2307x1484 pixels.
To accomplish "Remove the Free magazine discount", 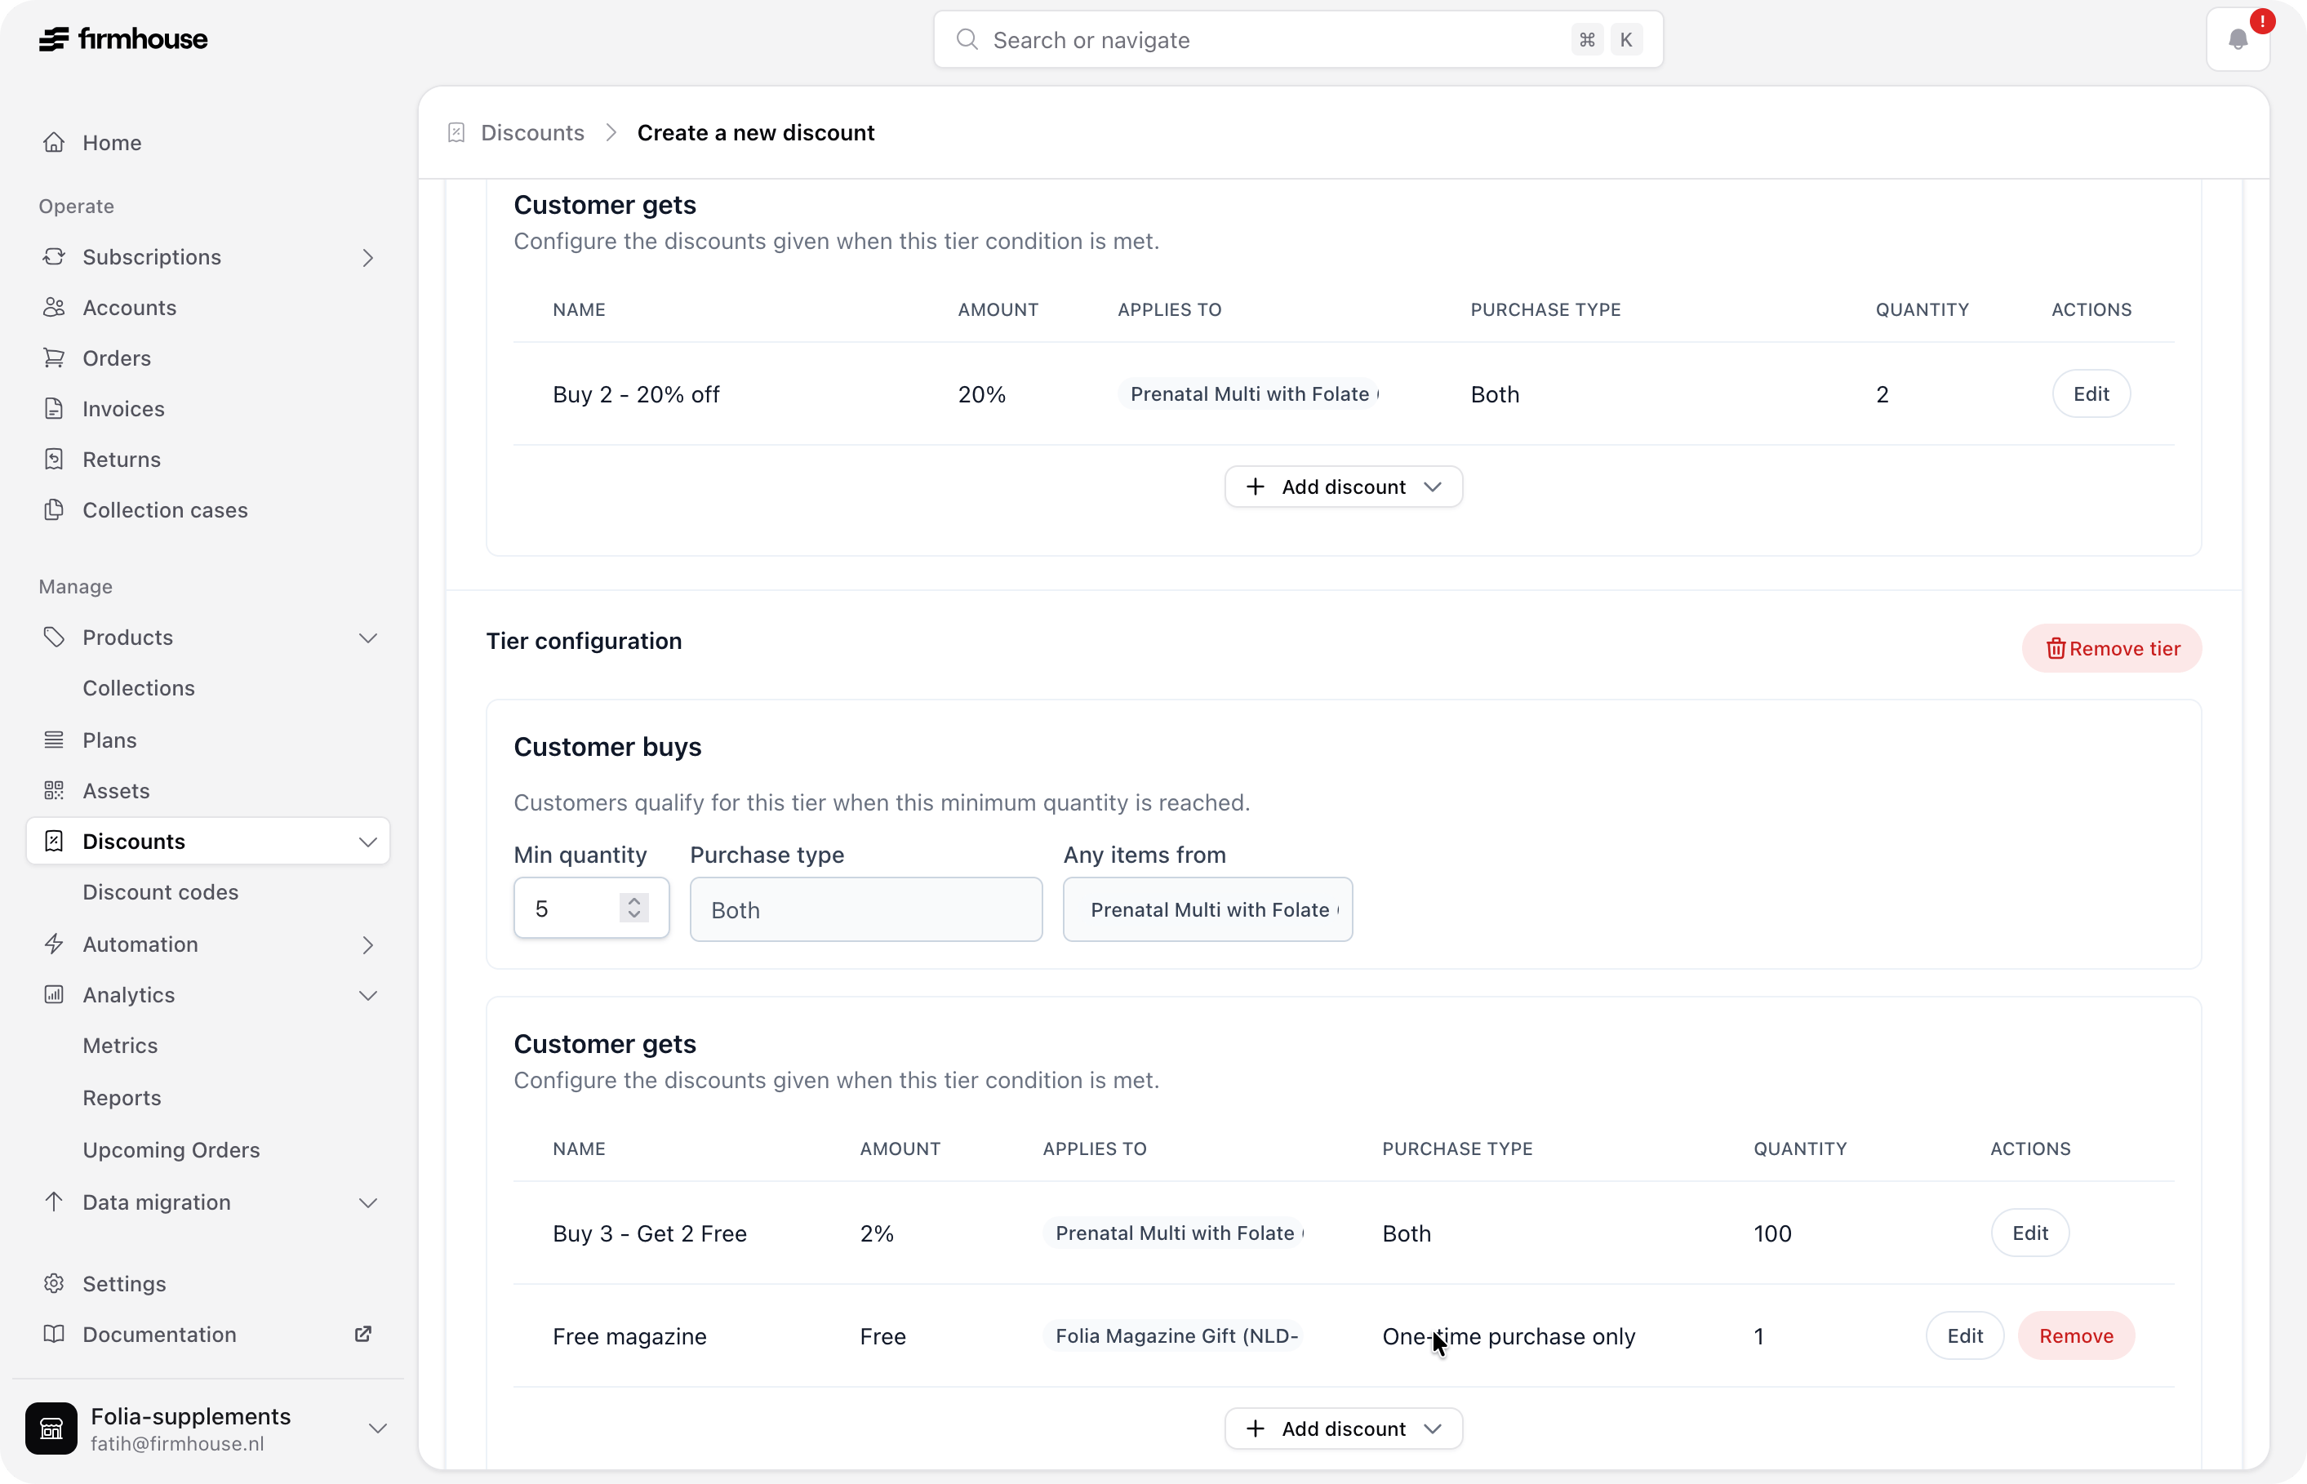I will coord(2076,1335).
